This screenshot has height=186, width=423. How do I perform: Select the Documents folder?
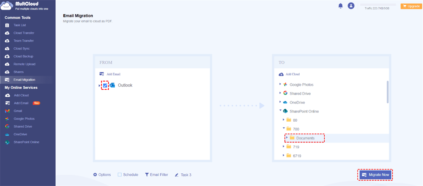(305, 138)
